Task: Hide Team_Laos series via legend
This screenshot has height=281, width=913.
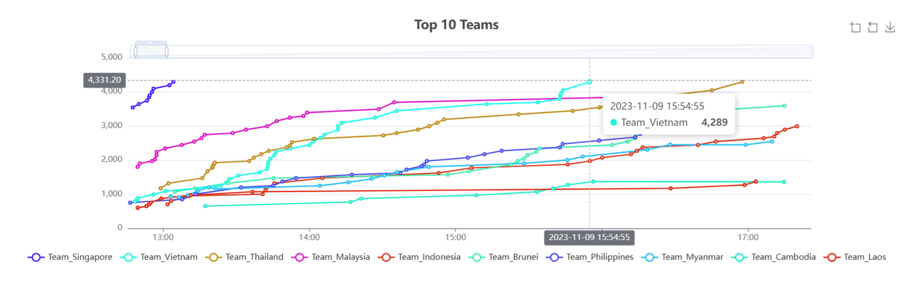Action: click(855, 257)
